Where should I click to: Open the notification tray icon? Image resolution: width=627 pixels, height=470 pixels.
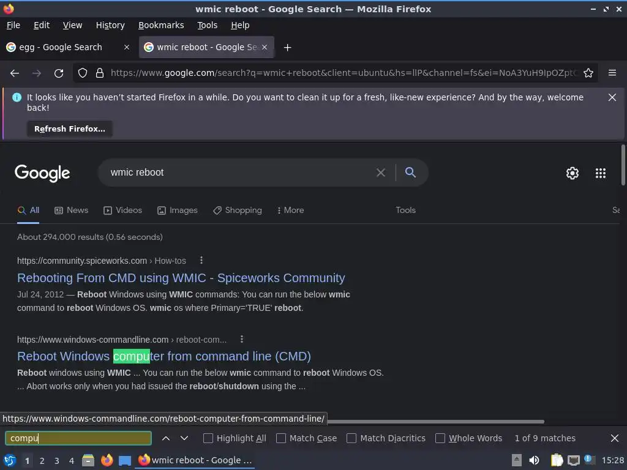point(588,459)
